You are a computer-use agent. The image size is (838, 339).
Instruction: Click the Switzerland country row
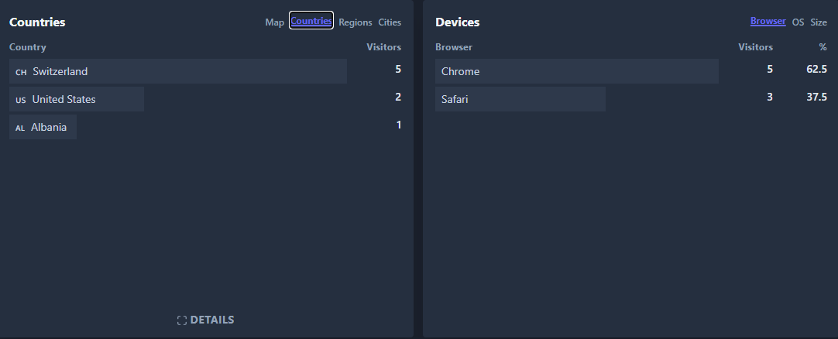[60, 71]
